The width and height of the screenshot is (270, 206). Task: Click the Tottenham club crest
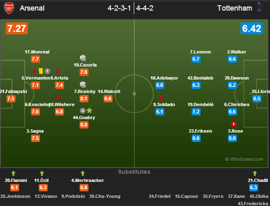pyautogui.click(x=259, y=8)
